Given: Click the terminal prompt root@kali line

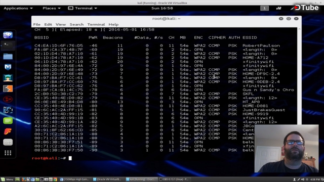Looking at the screenshot, I should [52, 158].
